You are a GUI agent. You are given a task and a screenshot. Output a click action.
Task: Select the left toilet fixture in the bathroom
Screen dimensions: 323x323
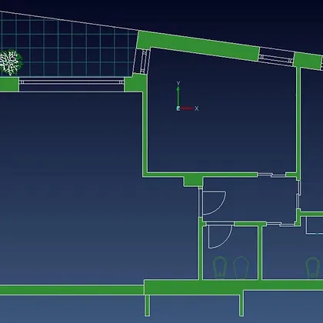(220, 268)
